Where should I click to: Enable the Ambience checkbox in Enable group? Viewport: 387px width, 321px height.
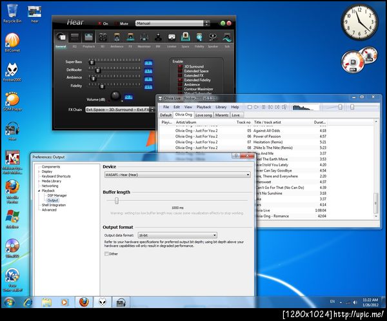(180, 84)
